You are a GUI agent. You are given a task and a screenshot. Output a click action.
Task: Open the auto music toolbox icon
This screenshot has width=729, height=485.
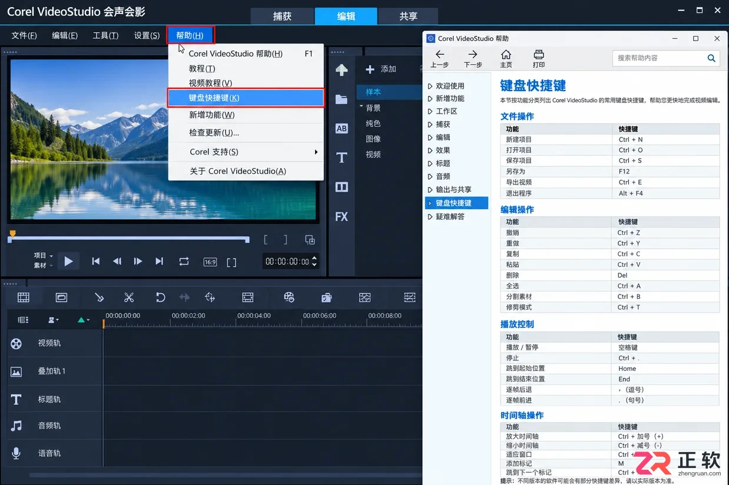click(327, 297)
